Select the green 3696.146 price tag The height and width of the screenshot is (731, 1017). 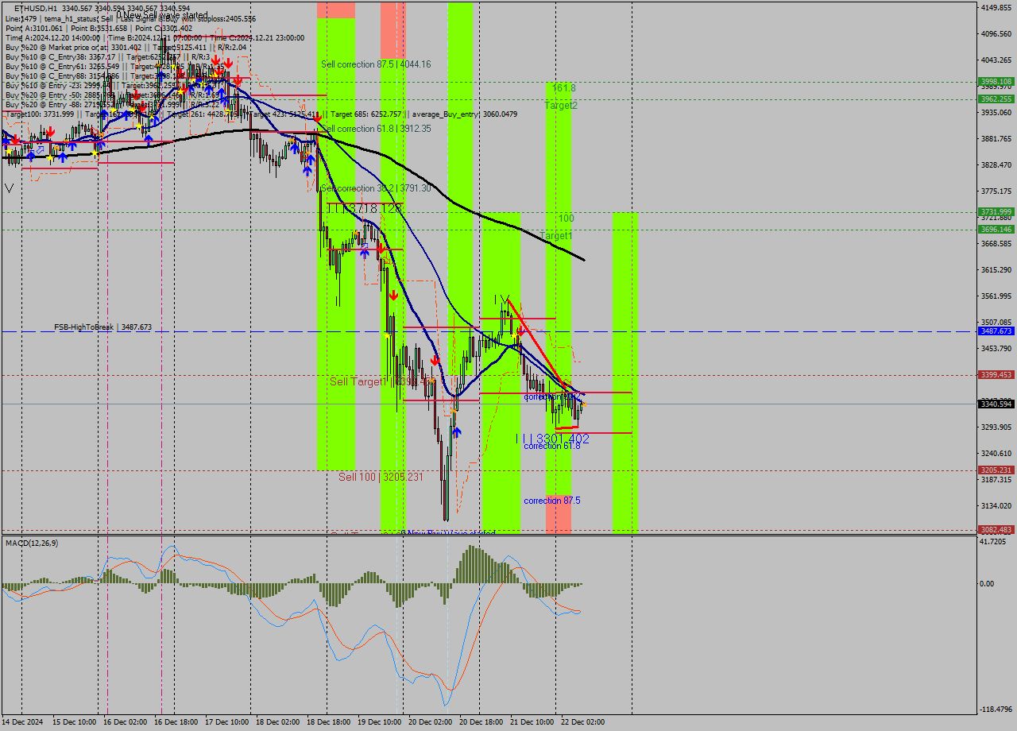tap(996, 230)
